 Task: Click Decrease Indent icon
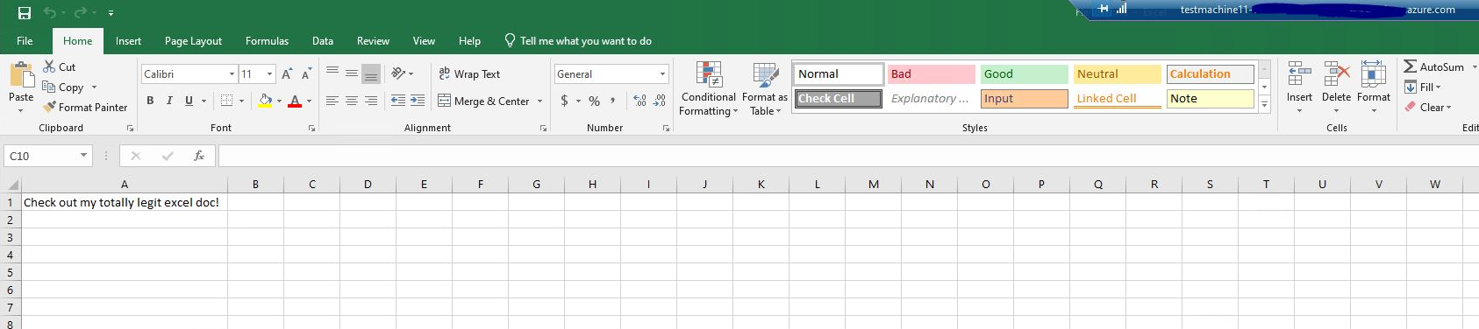[x=398, y=101]
